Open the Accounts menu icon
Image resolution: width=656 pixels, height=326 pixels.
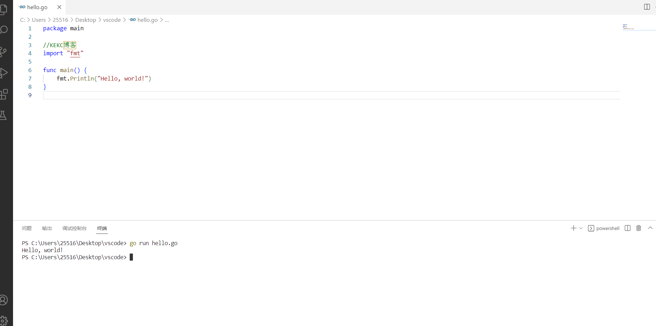click(4, 300)
